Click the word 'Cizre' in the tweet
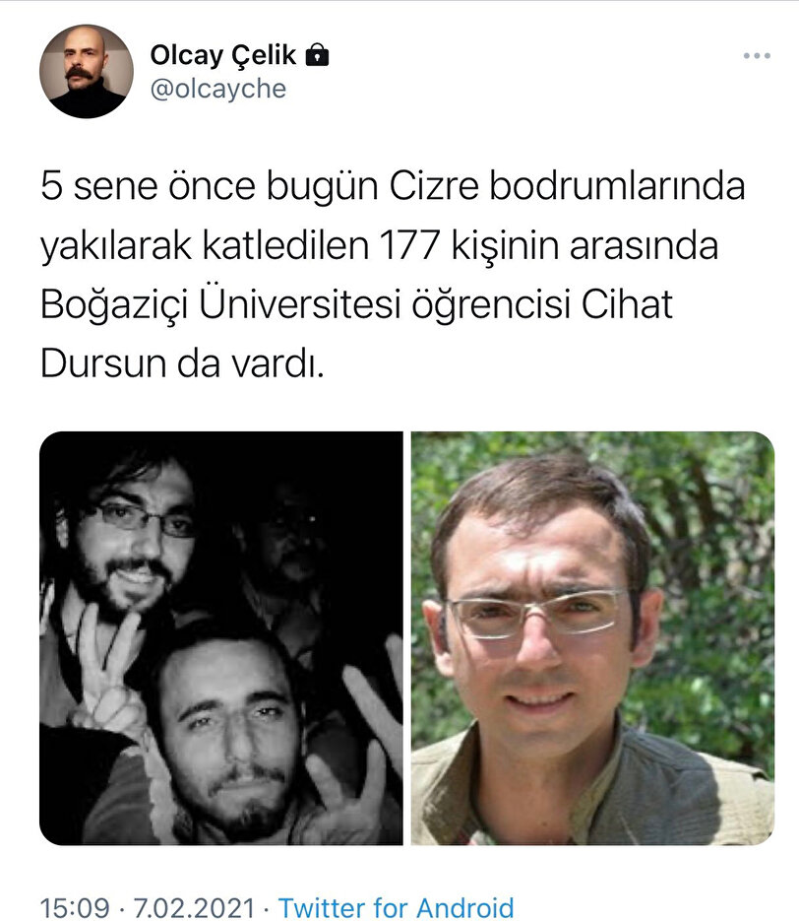This screenshot has height=921, width=799. click(434, 186)
